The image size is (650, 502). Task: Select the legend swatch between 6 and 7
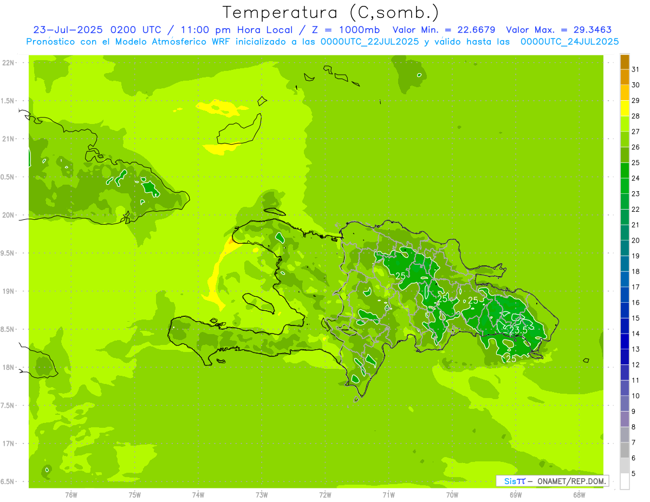(625, 451)
